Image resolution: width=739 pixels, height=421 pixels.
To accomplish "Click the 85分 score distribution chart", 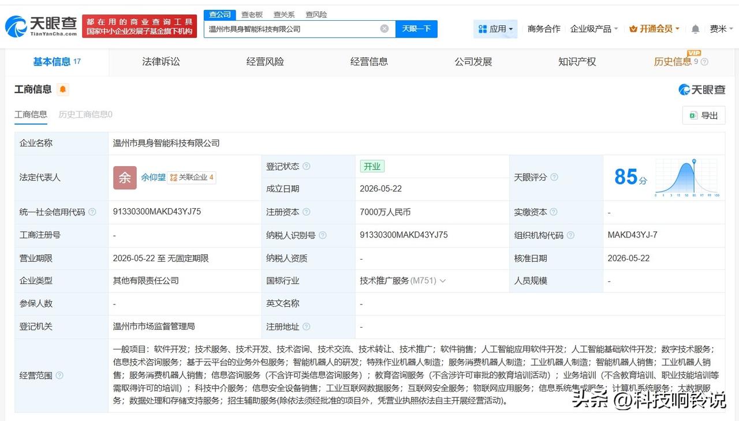I will coord(687,178).
